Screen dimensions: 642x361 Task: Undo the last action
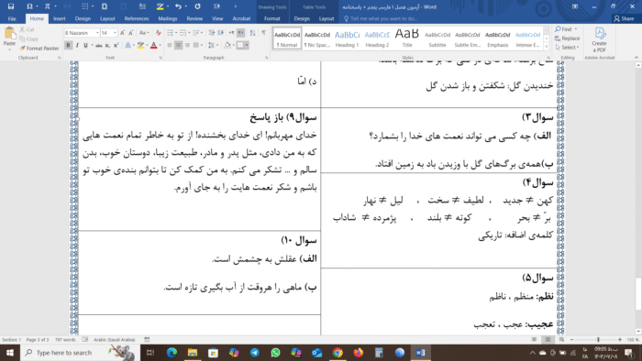click(178, 6)
